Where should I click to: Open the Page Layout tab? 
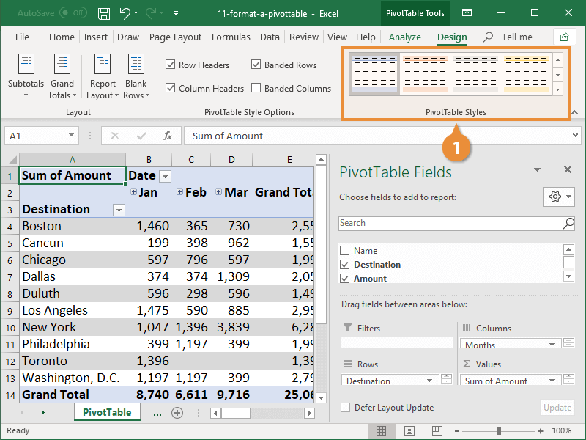175,37
